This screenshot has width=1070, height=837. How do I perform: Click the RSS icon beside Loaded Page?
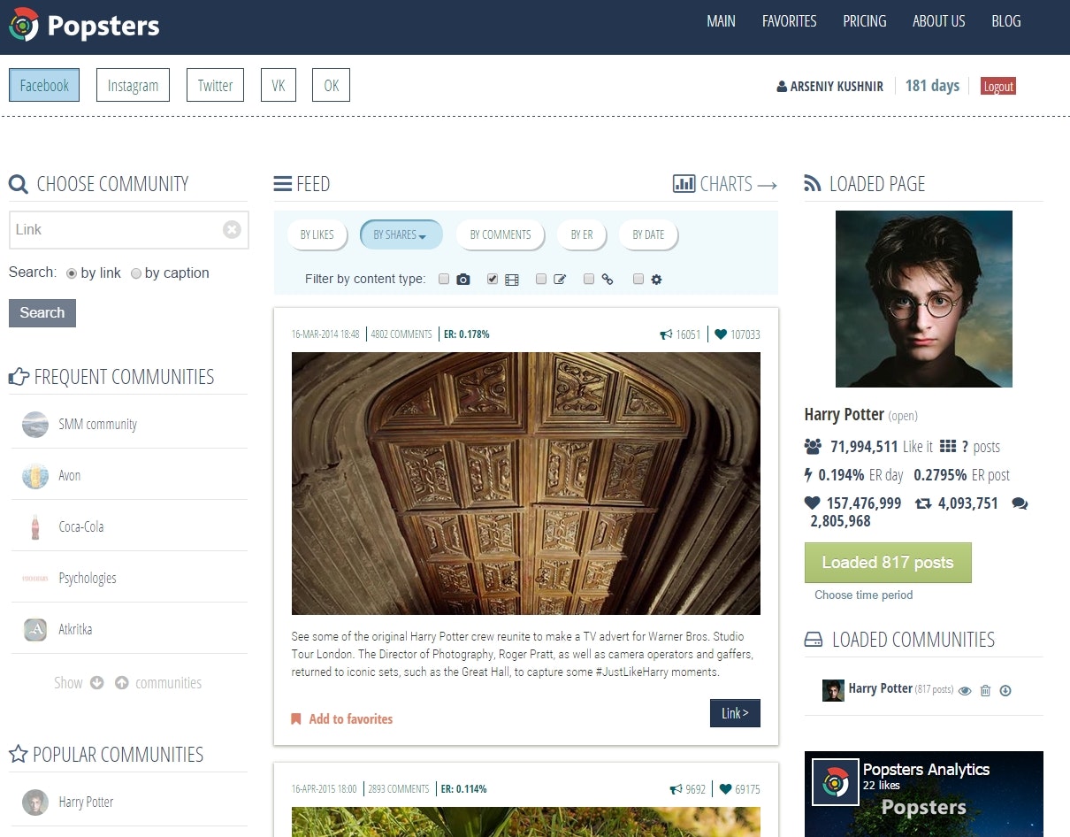tap(813, 183)
